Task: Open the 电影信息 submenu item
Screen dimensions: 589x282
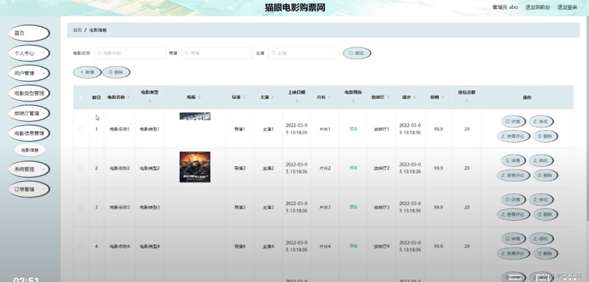Action: pyautogui.click(x=30, y=150)
